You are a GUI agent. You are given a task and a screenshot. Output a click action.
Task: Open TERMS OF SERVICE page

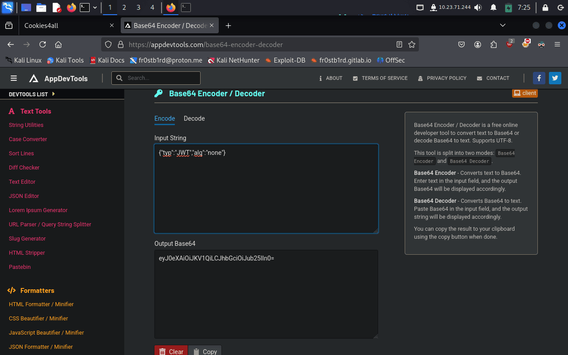380,78
